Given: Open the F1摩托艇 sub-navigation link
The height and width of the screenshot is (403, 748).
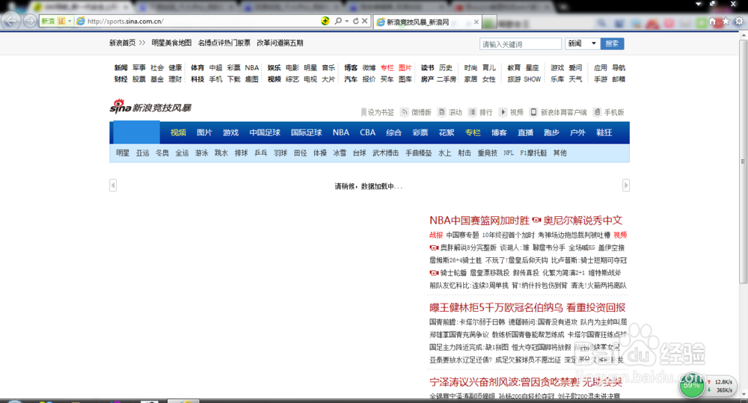Looking at the screenshot, I should (x=533, y=153).
